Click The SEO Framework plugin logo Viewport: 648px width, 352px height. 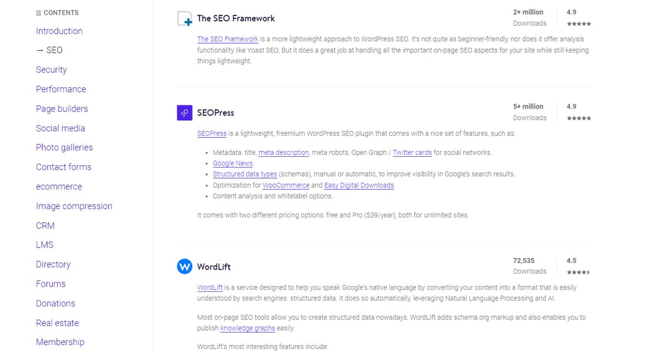184,18
